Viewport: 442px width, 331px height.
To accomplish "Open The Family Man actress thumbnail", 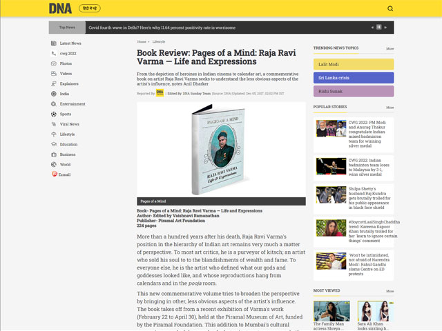I will tap(331, 311).
